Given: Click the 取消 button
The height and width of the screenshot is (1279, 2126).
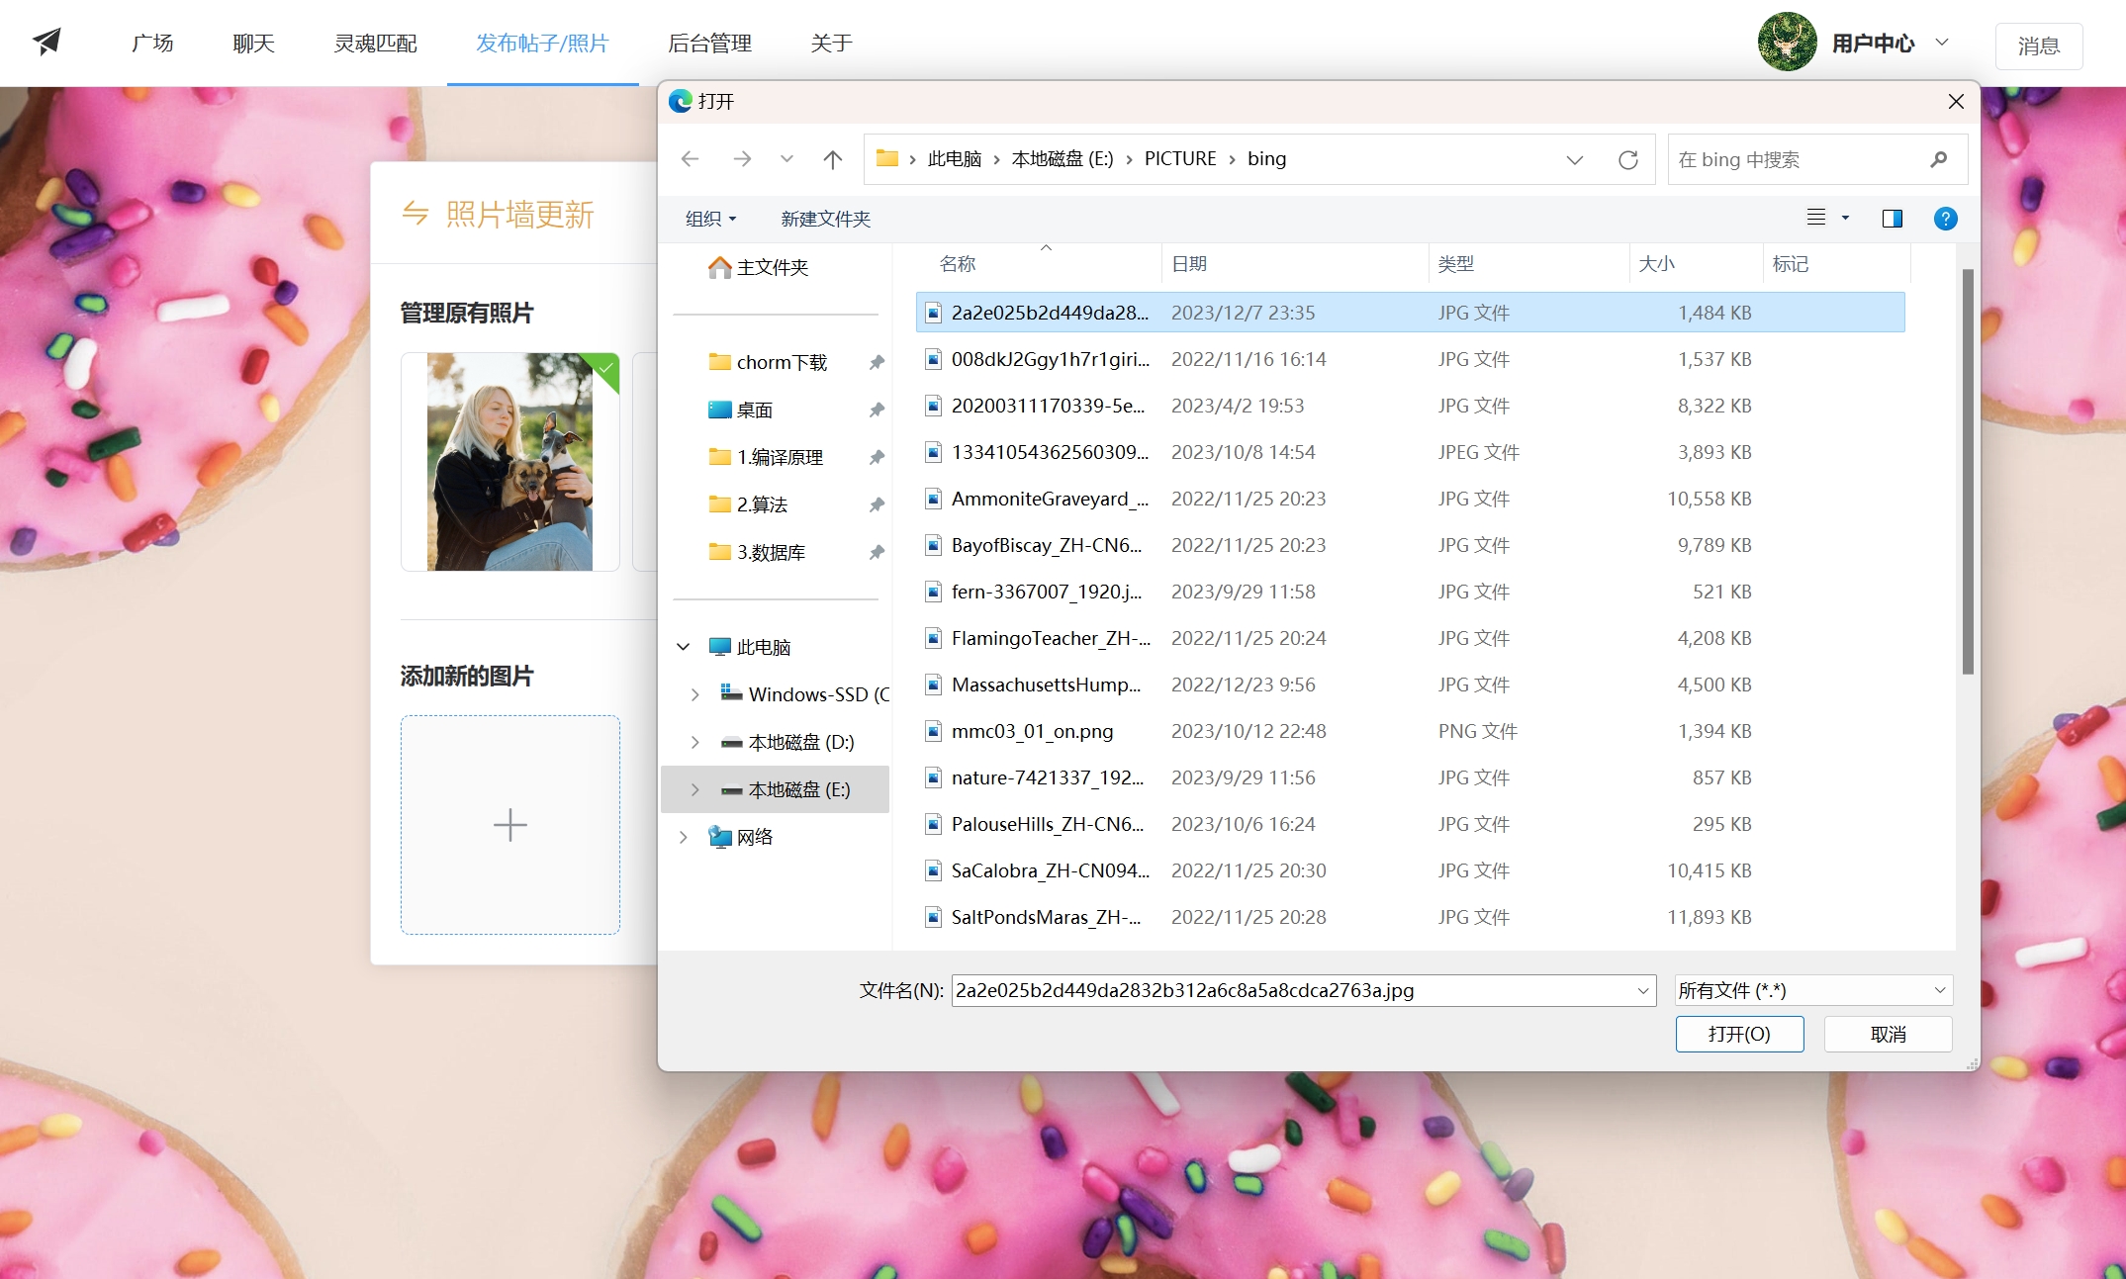Looking at the screenshot, I should tap(1887, 1034).
